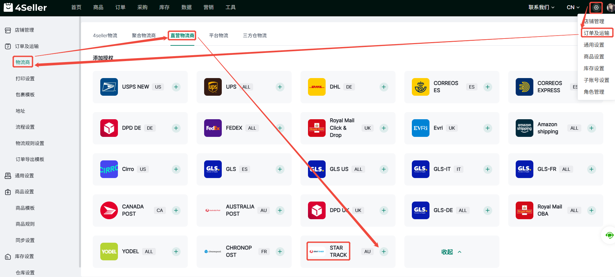Add Royal Mail OBA carrier via plus icon

pyautogui.click(x=591, y=210)
